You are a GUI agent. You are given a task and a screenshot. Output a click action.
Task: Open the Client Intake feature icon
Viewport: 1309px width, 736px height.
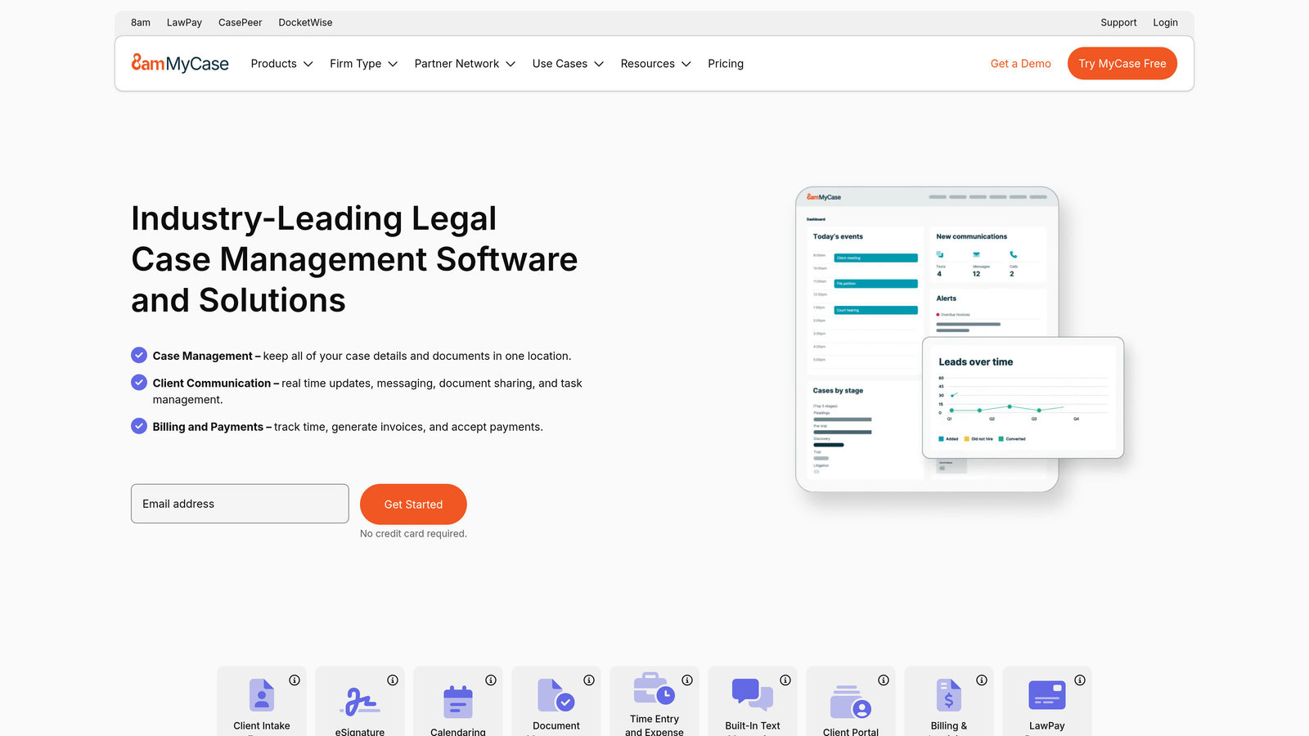pos(262,695)
